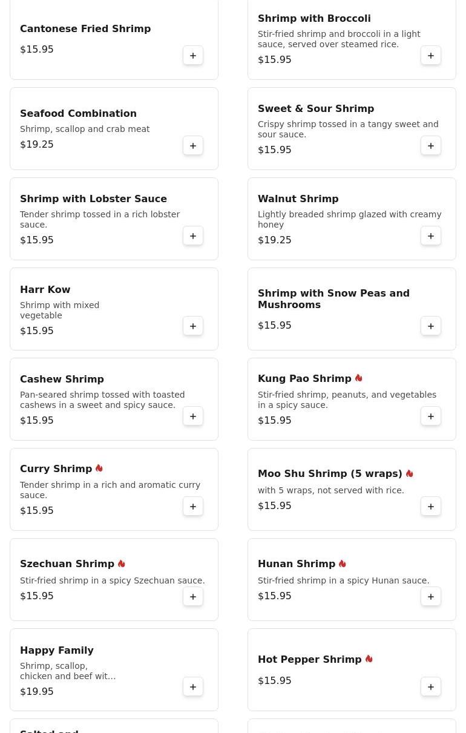Screen dimensions: 466x733
Task: Add Walnut Shrimp to cart
Action: click(x=431, y=236)
